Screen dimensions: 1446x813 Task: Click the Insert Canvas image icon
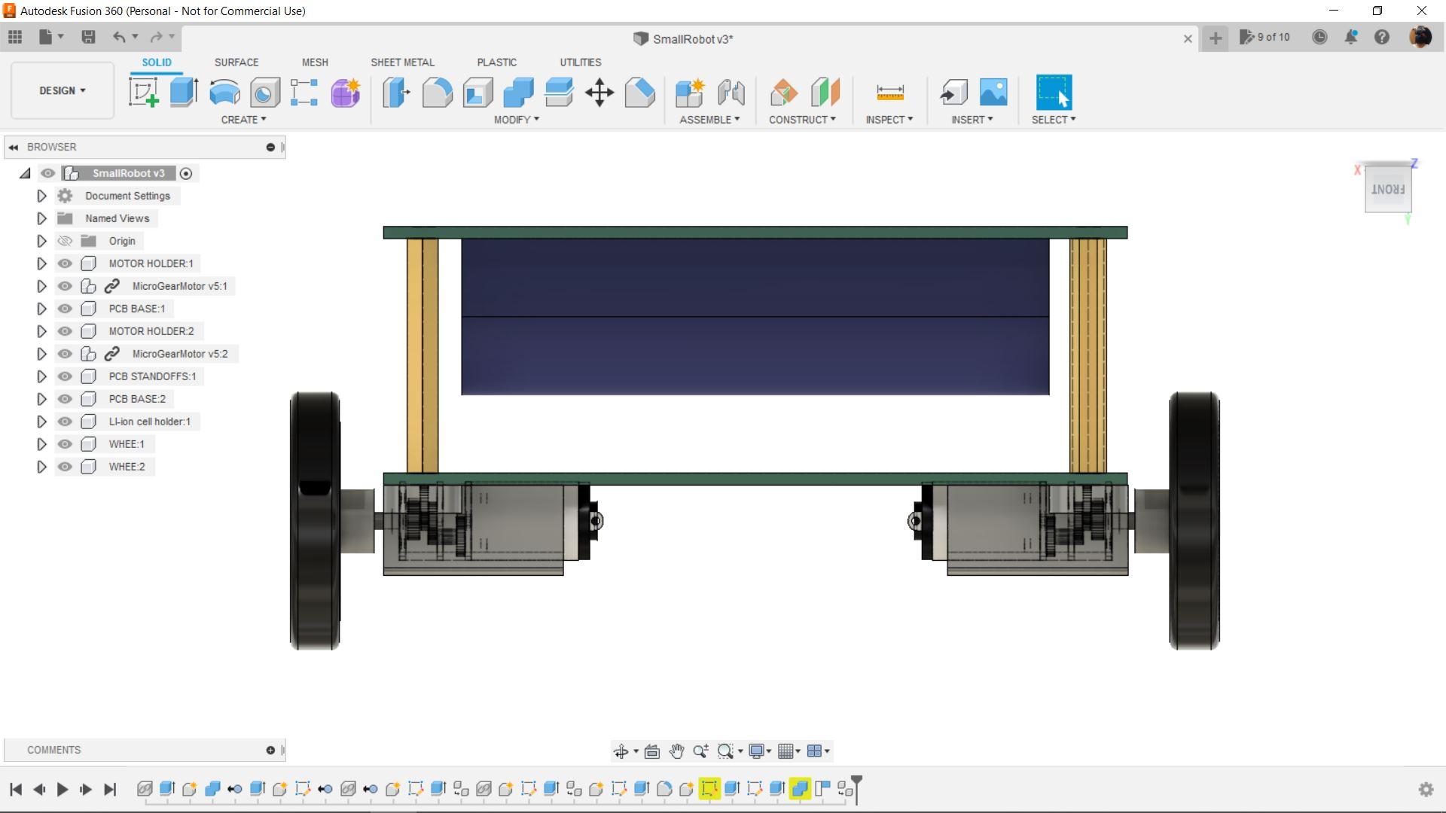(993, 93)
